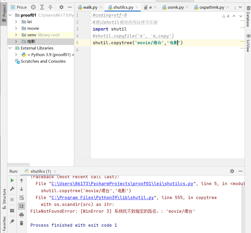Clear console with trash icon

coord(22,223)
